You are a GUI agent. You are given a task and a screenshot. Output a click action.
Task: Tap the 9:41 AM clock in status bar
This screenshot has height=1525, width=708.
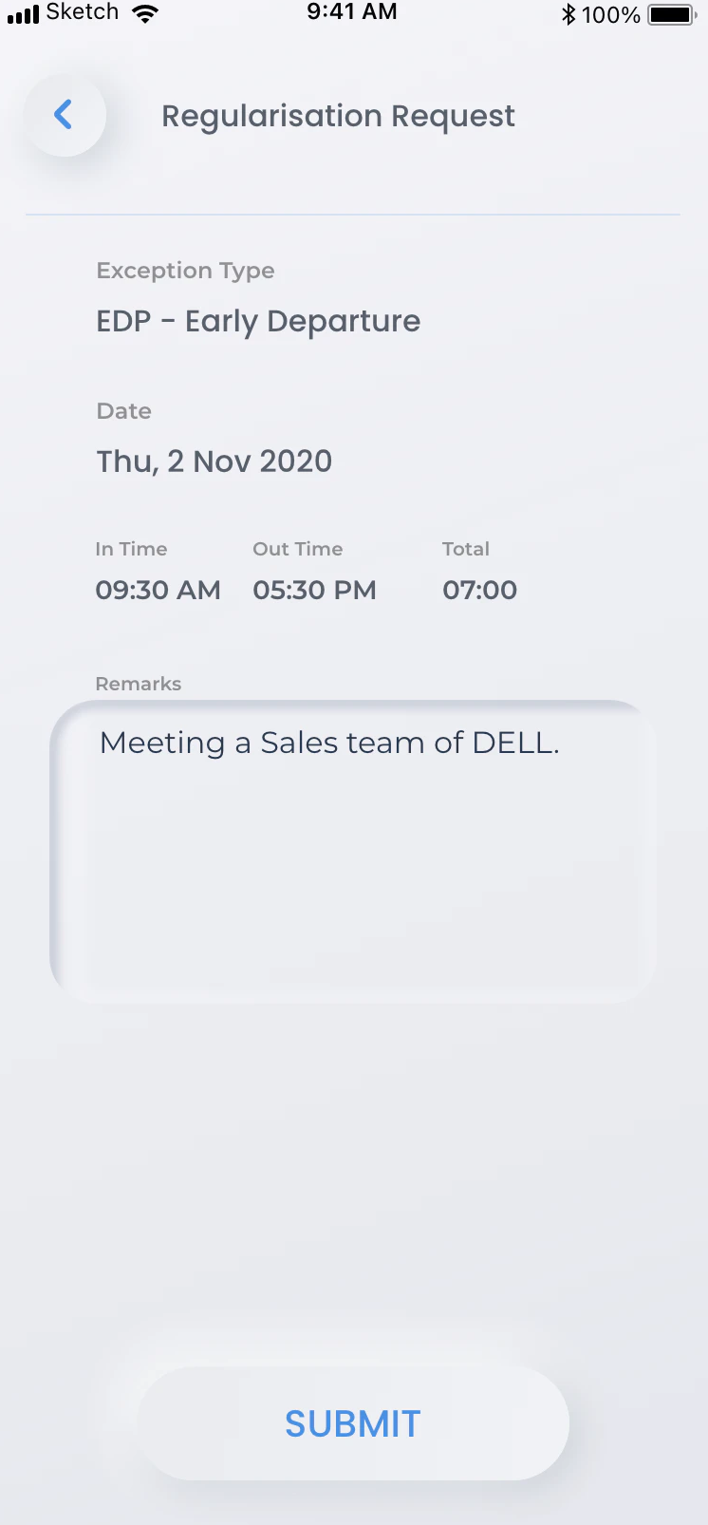352,12
